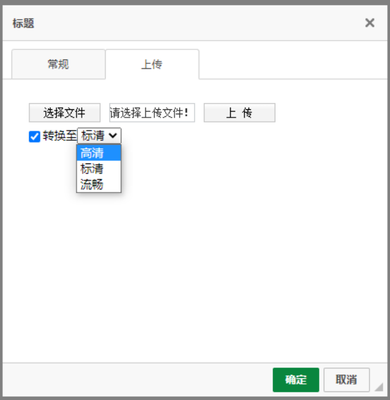Cancel the dialog using 取消
The width and height of the screenshot is (390, 400).
(x=346, y=379)
